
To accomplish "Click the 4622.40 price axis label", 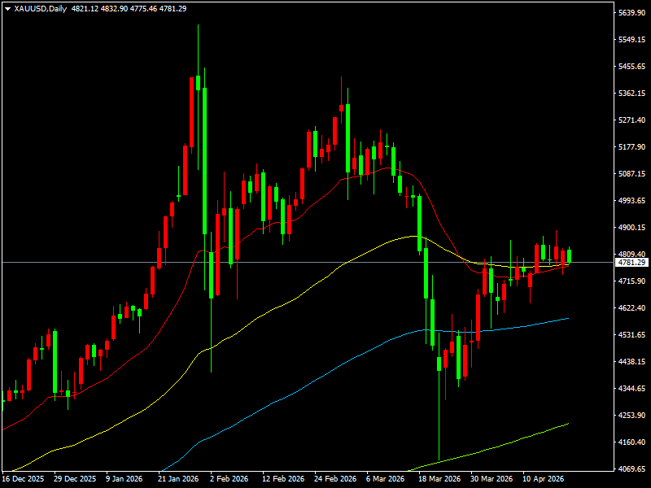I will pos(632,308).
